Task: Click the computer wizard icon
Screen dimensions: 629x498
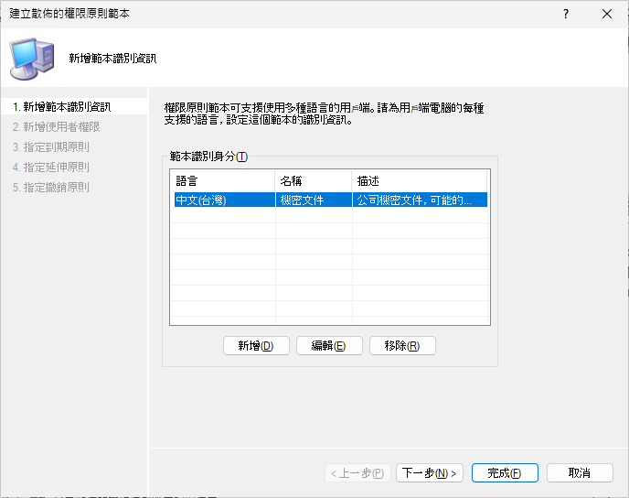Action: (32, 59)
